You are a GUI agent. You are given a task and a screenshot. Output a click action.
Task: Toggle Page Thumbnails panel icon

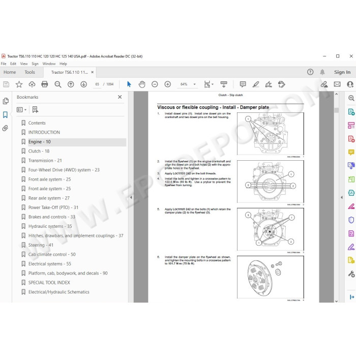point(6,101)
